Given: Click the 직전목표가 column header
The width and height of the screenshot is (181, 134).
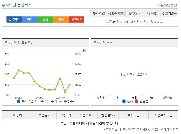Looking at the screenshot, I should tap(87, 115).
